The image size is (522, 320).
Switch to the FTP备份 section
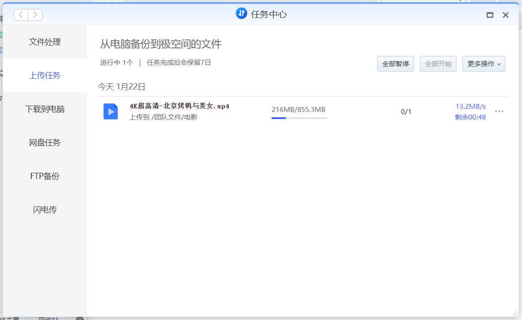click(x=44, y=176)
